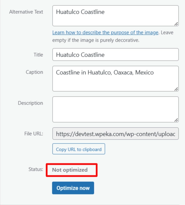
Task: Click the Alternative Text resize handle
Action: 176,24
